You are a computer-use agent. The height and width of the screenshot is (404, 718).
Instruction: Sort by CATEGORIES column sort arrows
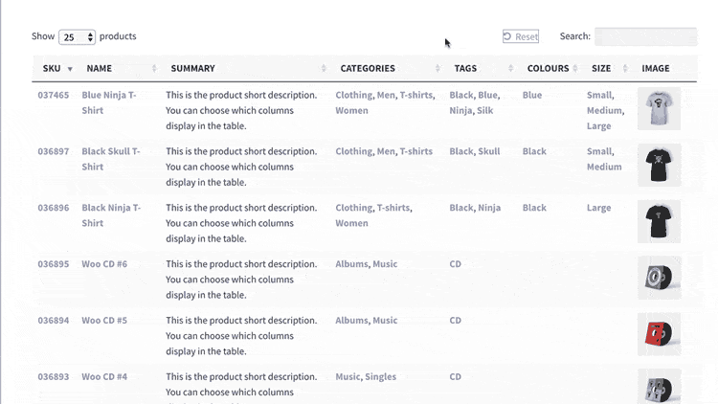click(x=438, y=68)
